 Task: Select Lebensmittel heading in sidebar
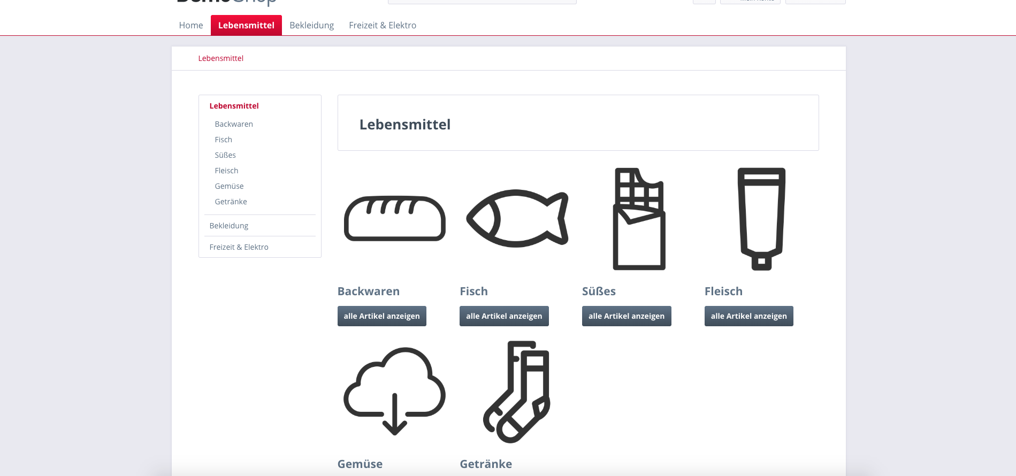pyautogui.click(x=234, y=106)
